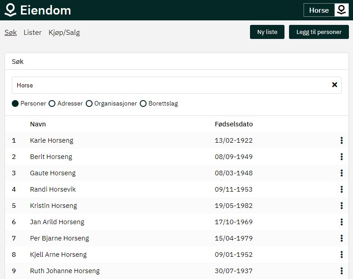Click three-dot icon for Kjell Arne Horseng
Image resolution: width=353 pixels, height=279 pixels.
point(341,255)
